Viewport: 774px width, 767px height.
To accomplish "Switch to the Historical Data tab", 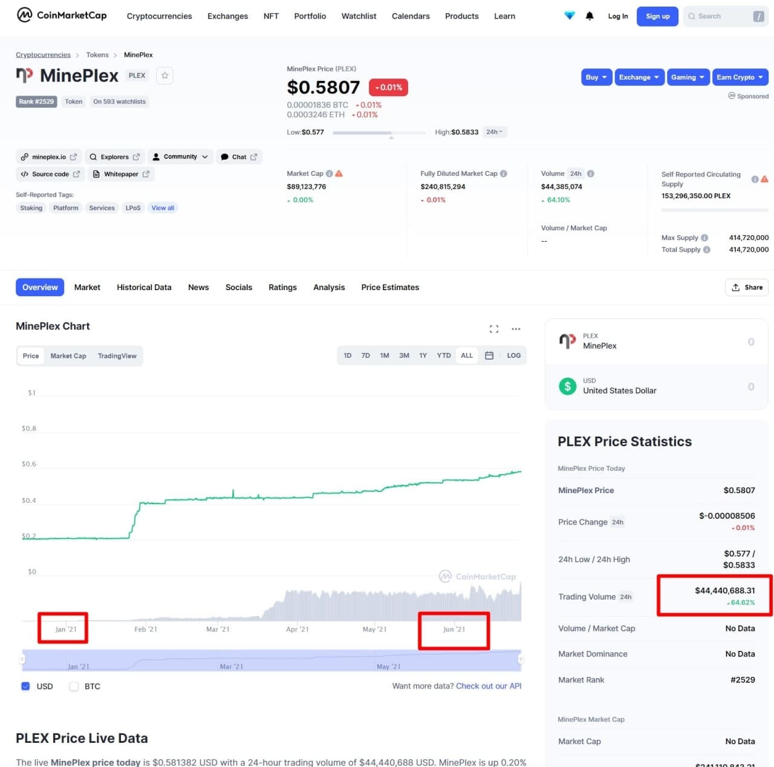I will pyautogui.click(x=144, y=287).
